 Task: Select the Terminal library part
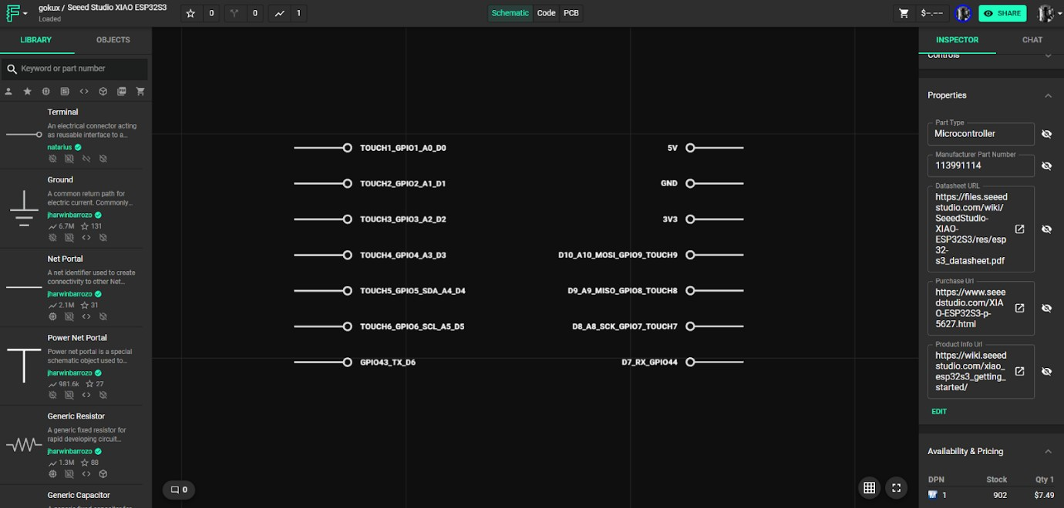tap(71, 135)
